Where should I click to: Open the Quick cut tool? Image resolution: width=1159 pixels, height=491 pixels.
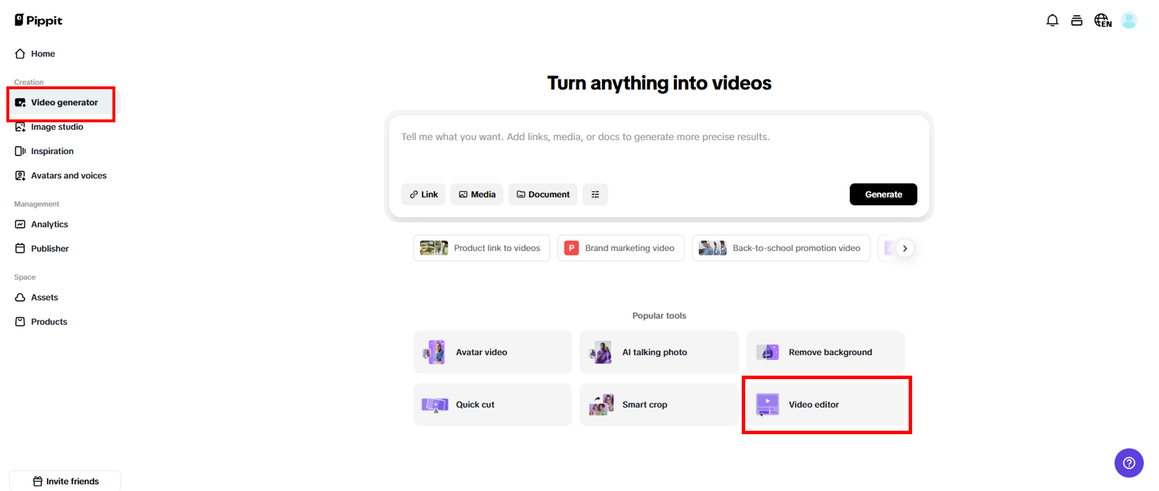coord(493,405)
